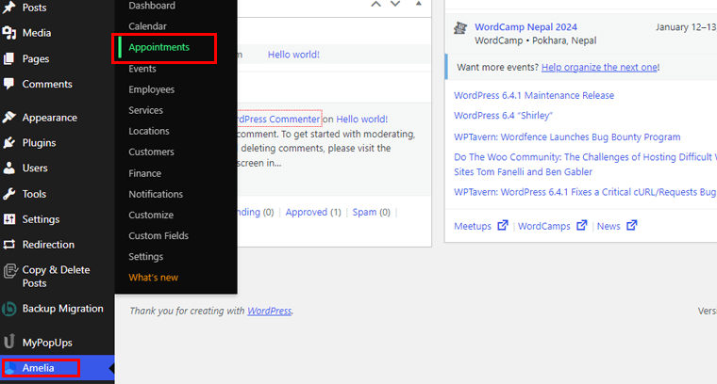Open Services in Amelia submenu
Image resolution: width=717 pixels, height=384 pixels.
click(x=145, y=110)
